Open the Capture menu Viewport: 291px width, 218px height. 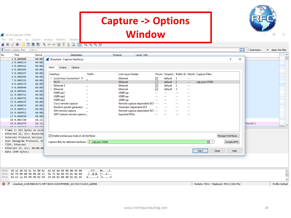tap(36, 39)
